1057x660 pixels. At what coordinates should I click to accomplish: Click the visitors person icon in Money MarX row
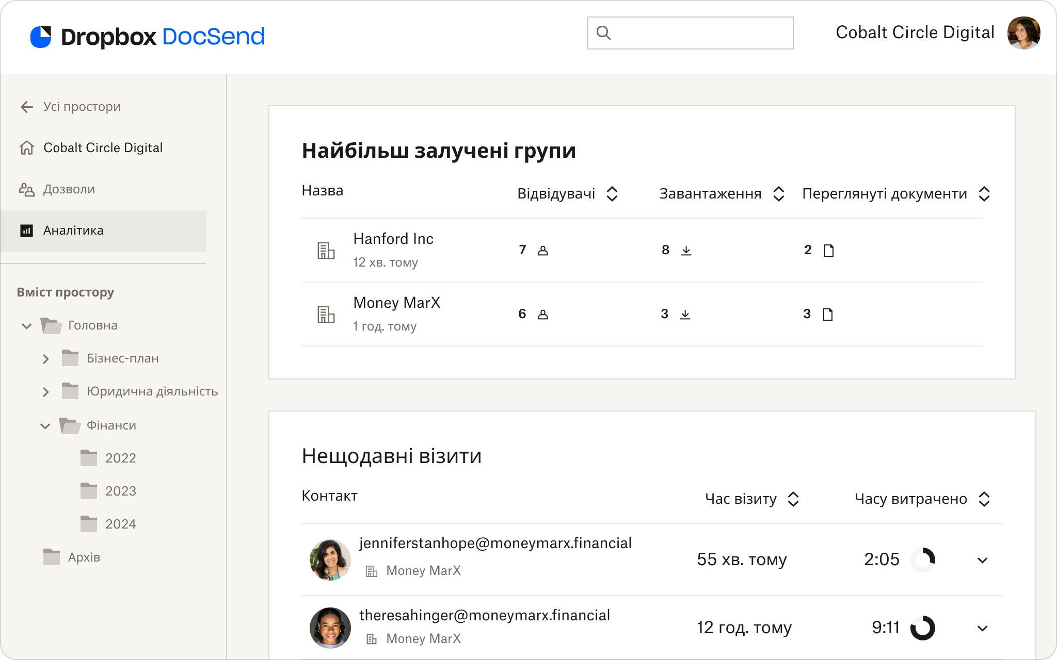pos(543,315)
